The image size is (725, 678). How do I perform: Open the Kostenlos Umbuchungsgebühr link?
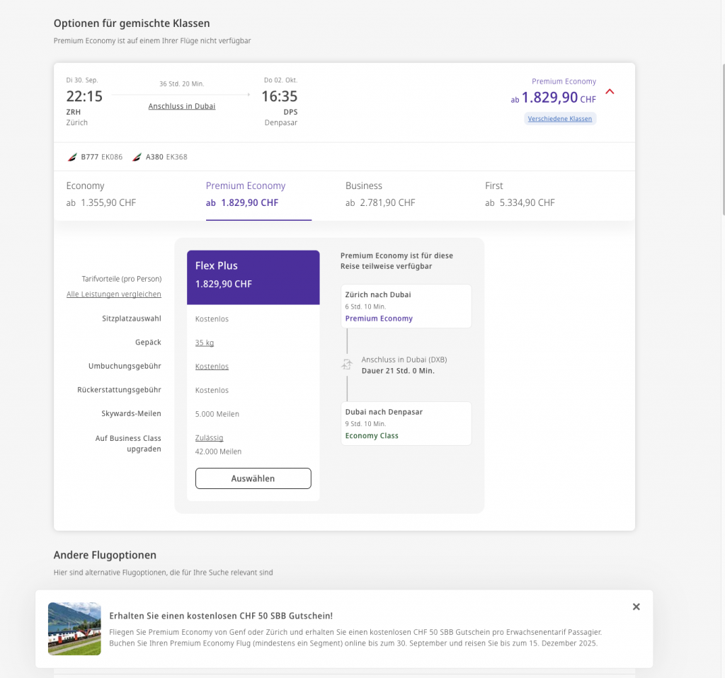212,367
